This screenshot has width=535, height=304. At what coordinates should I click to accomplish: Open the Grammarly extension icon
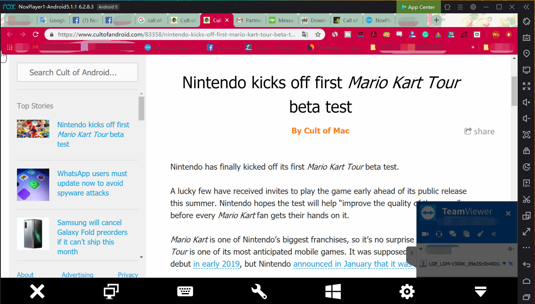pos(425,34)
